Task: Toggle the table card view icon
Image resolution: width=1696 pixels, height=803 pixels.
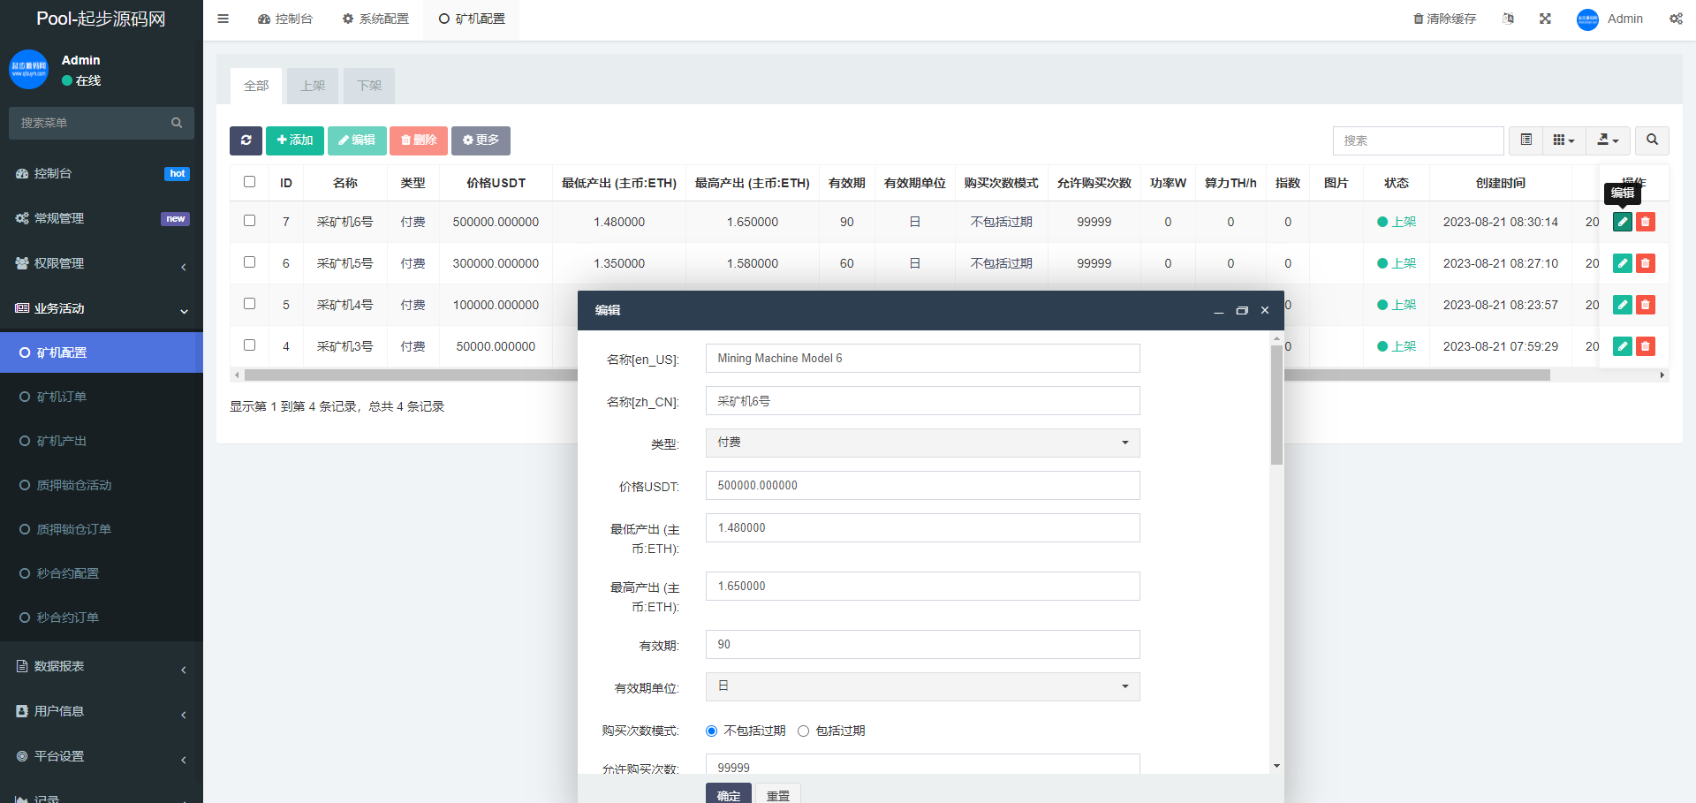Action: point(1526,140)
